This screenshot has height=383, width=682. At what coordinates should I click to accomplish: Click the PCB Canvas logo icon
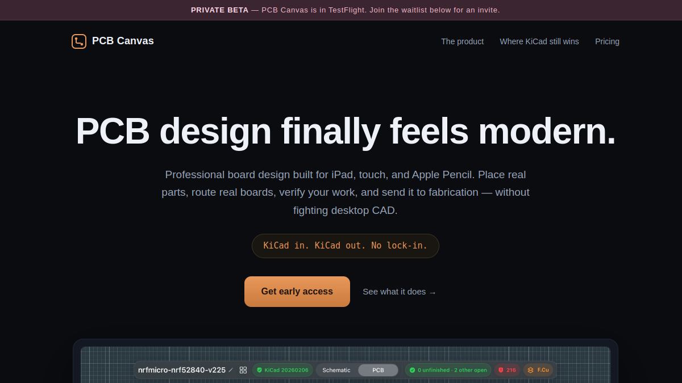coord(79,41)
